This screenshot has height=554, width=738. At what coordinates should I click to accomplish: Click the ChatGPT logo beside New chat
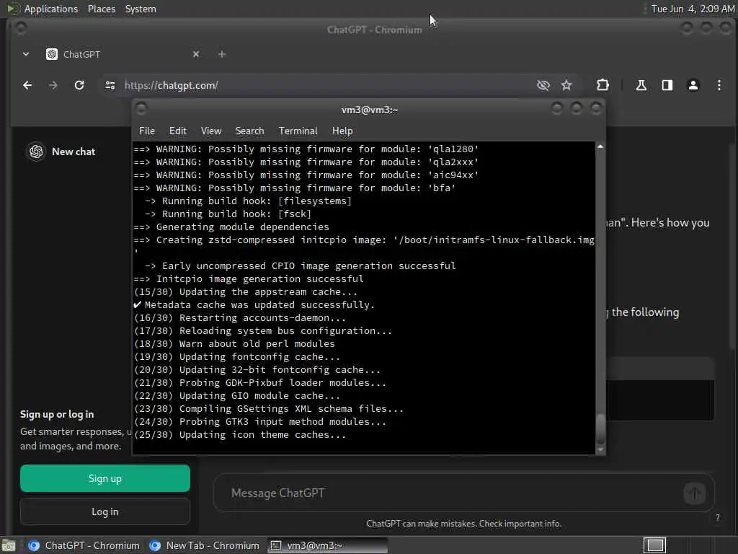pyautogui.click(x=36, y=151)
